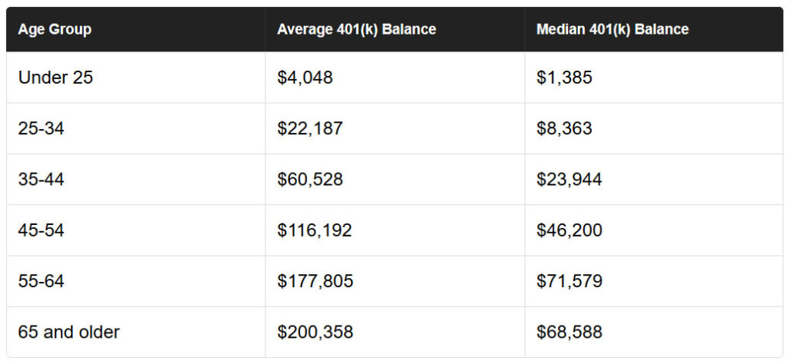Image resolution: width=788 pixels, height=364 pixels.
Task: Click the $23,944 median balance cell
Action: point(569,180)
